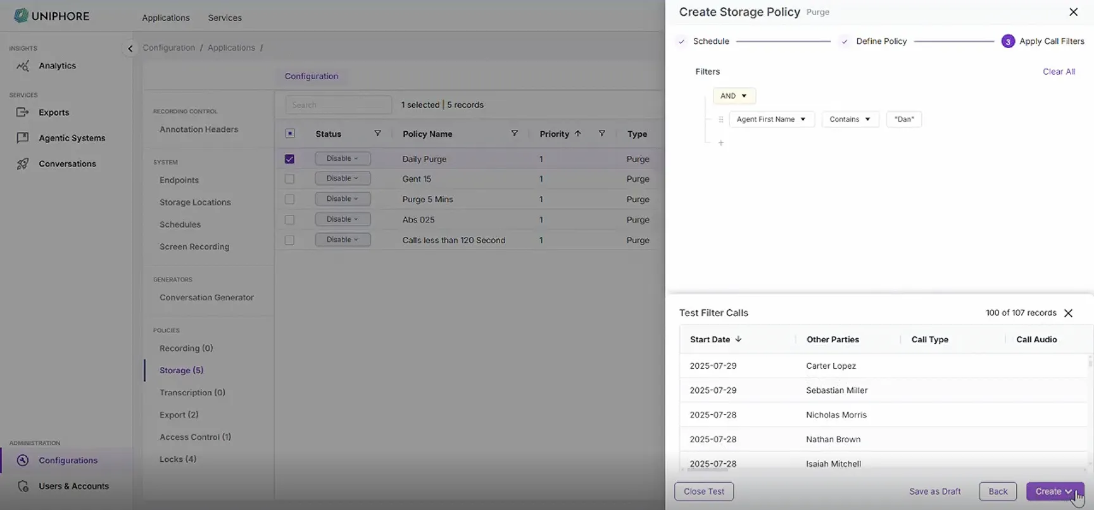This screenshot has width=1094, height=510.
Task: Click the policy Search input field
Action: (x=338, y=105)
